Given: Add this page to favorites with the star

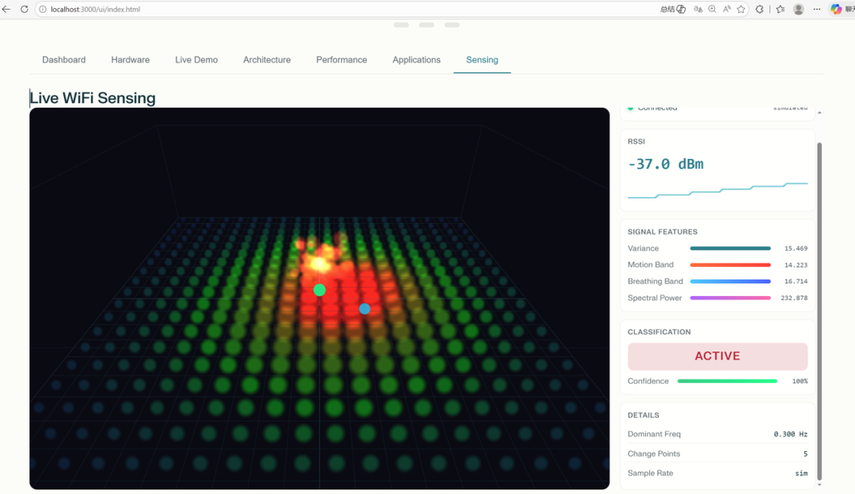Looking at the screenshot, I should [x=741, y=9].
